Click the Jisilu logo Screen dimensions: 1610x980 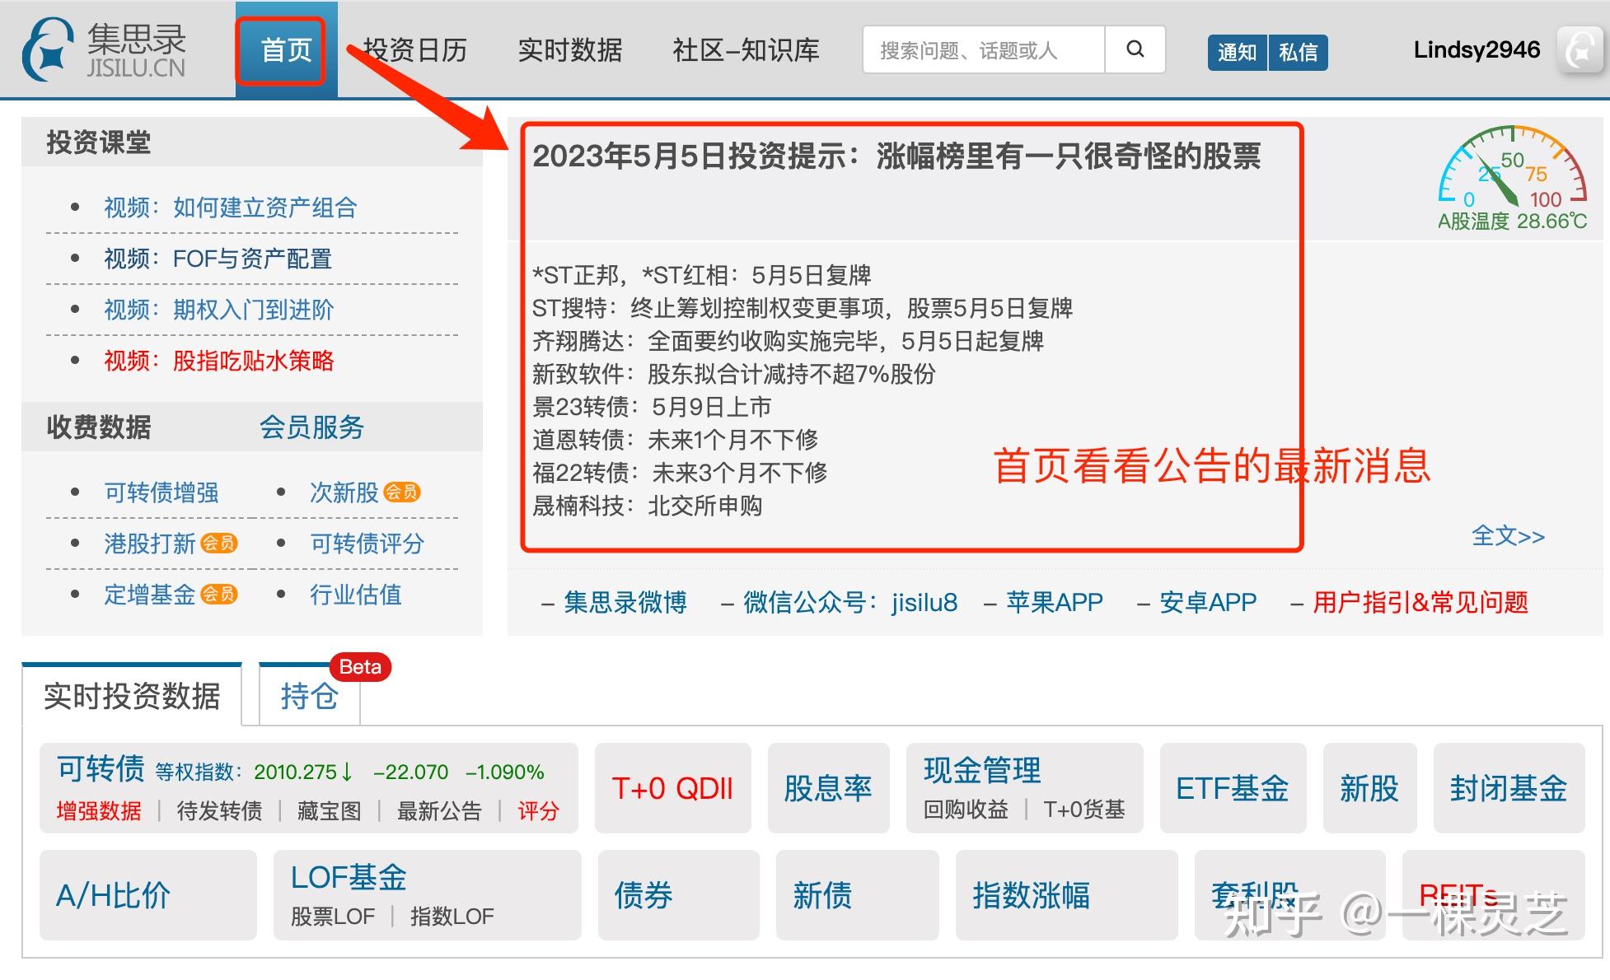105,50
